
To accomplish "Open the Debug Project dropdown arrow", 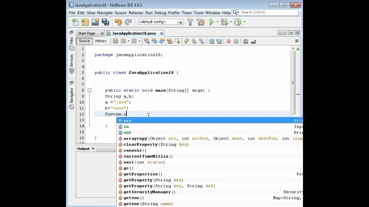I will [x=231, y=22].
